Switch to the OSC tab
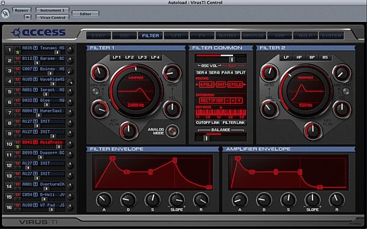The width and height of the screenshot is (367, 229). (x=125, y=36)
